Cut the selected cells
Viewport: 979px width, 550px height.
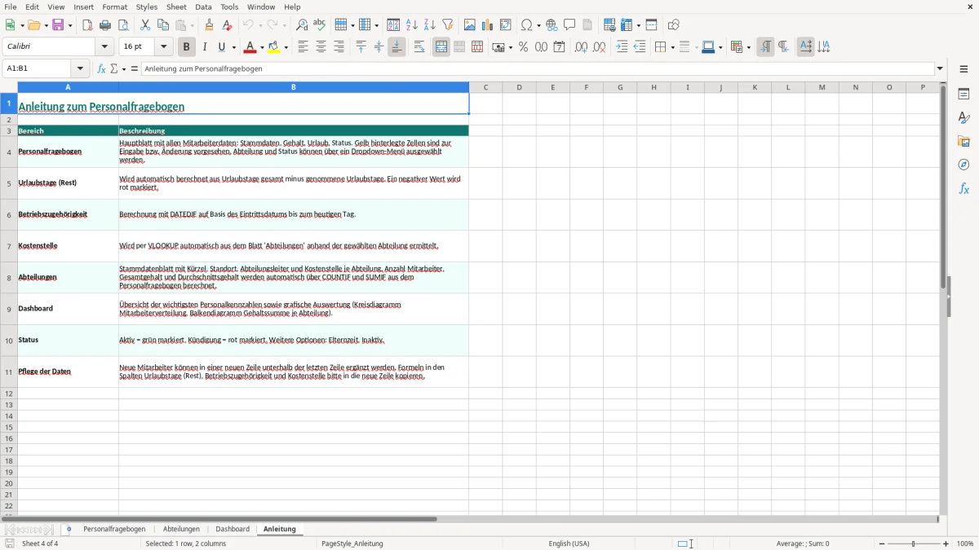click(145, 25)
